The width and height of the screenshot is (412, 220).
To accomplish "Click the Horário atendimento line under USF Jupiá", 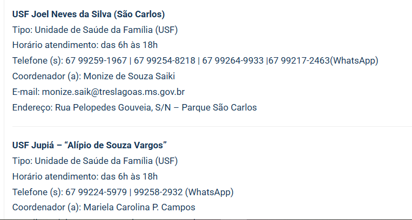I will pos(85,176).
